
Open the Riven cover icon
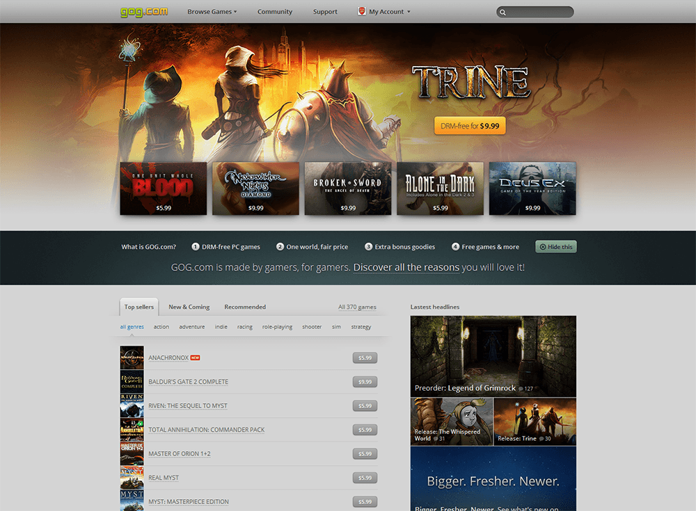(x=132, y=405)
